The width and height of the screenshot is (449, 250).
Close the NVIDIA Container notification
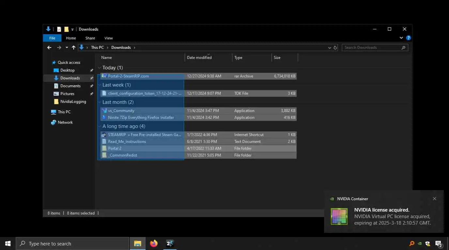pyautogui.click(x=434, y=199)
